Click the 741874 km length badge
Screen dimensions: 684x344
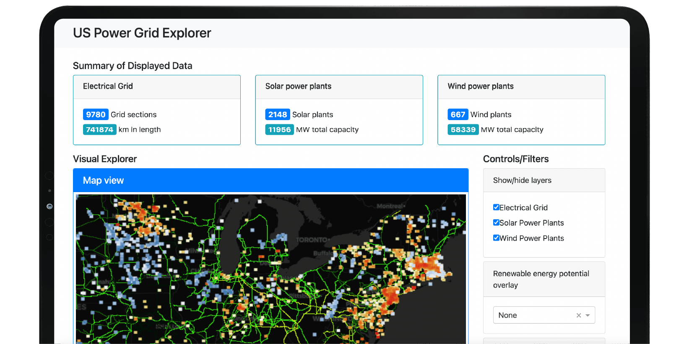(x=99, y=130)
